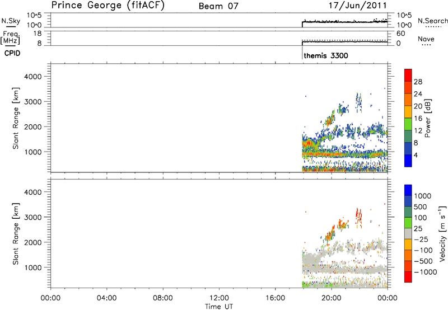
Task: Click the dotted line sample under "Nave"
Action: point(427,45)
